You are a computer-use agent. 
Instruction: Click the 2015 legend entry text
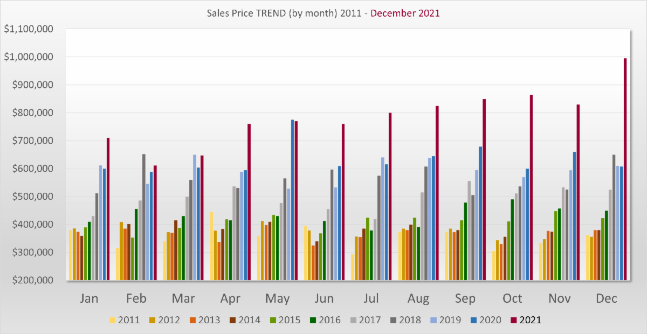pyautogui.click(x=289, y=320)
